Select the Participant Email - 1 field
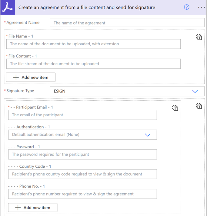Image resolution: width=207 pixels, height=216 pixels. point(82,115)
